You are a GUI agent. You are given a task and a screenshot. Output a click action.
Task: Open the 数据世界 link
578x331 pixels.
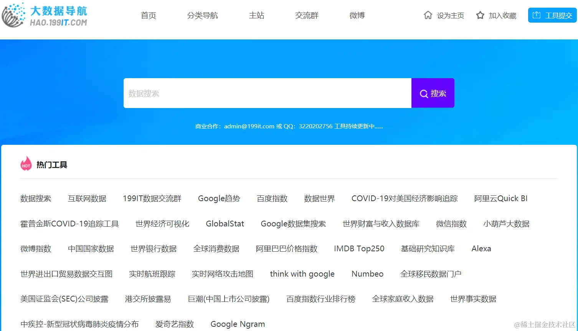pyautogui.click(x=319, y=198)
